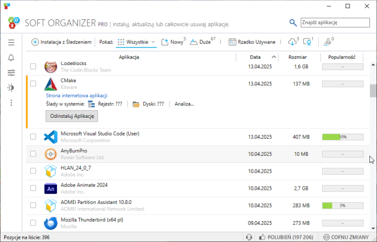377x242 pixels.
Task: Tick the AnyBurnPro checkbox
Action: point(33,154)
